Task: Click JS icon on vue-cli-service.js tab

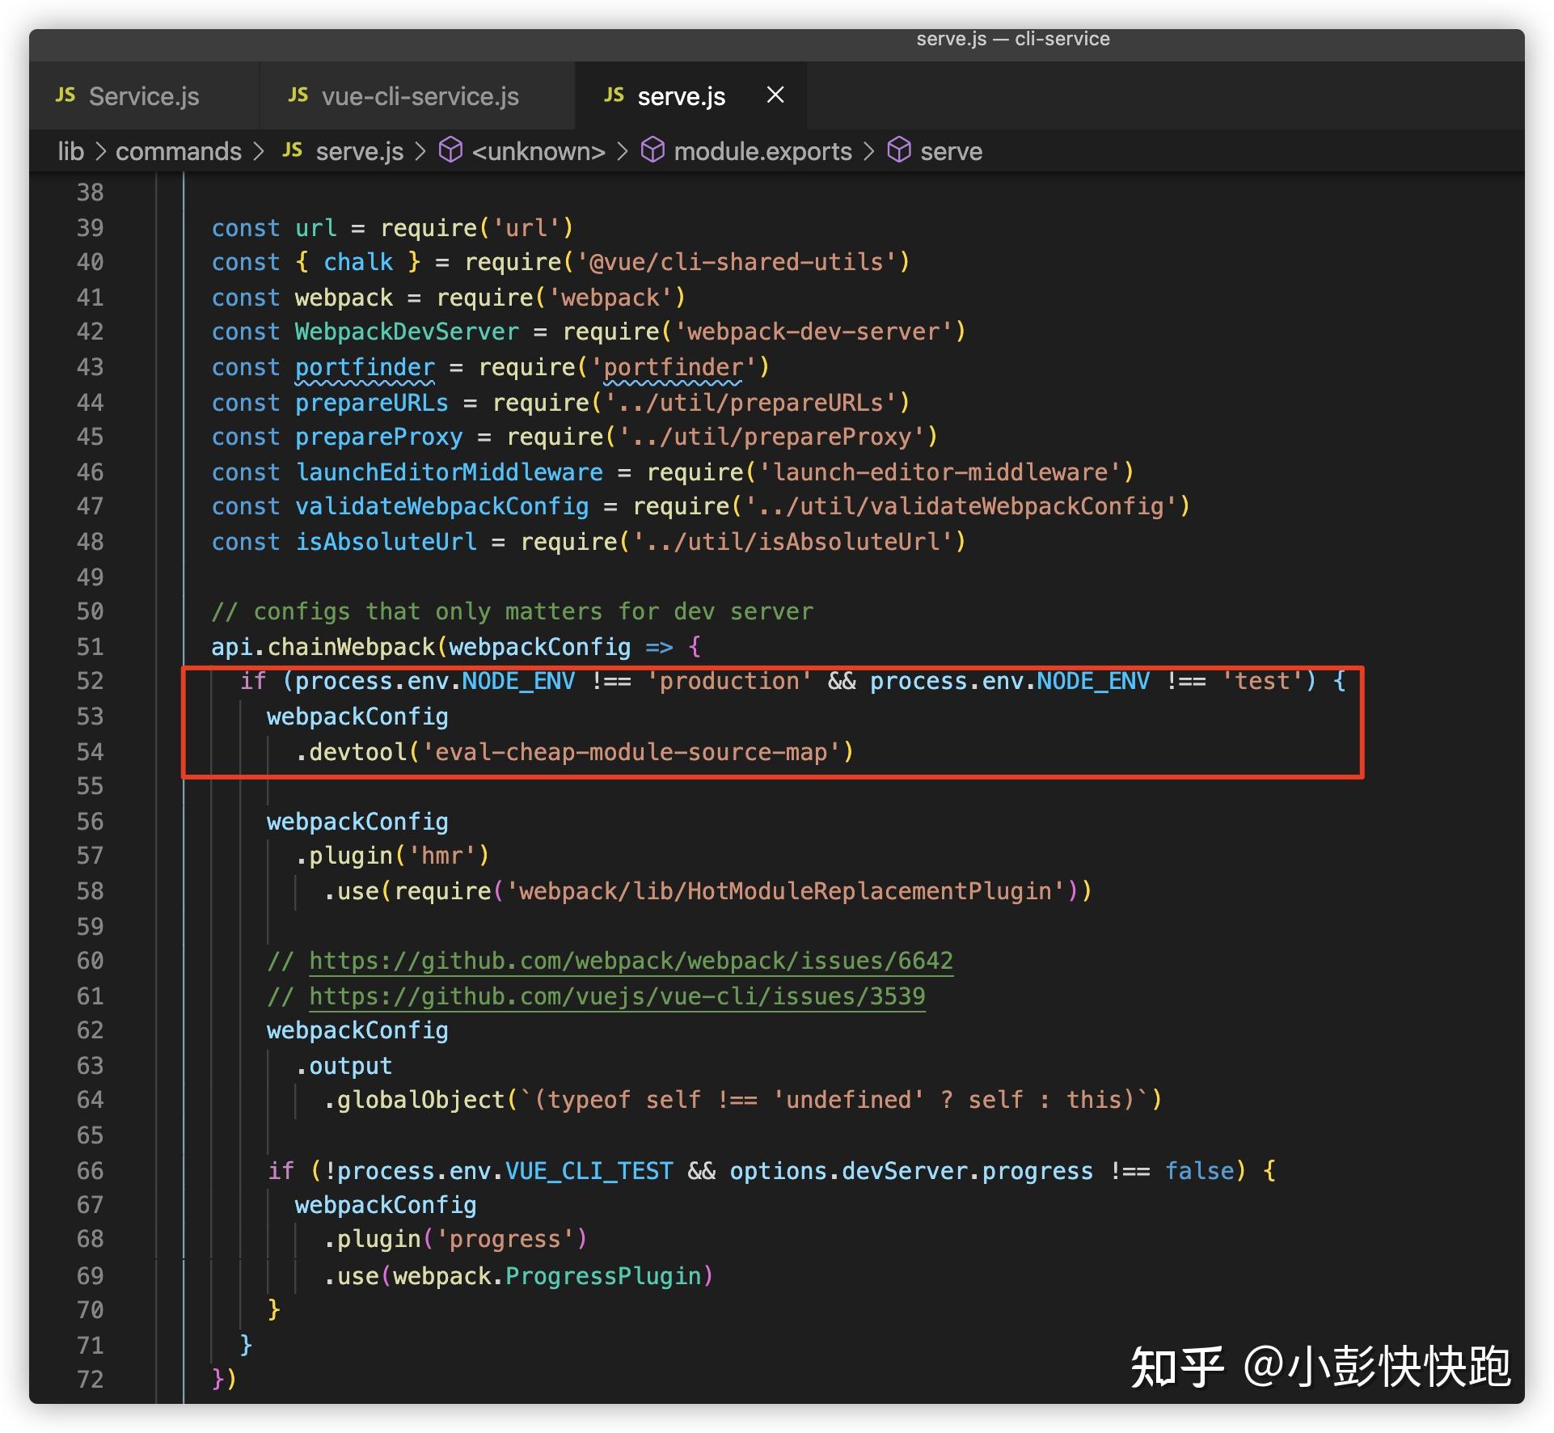Action: [298, 95]
